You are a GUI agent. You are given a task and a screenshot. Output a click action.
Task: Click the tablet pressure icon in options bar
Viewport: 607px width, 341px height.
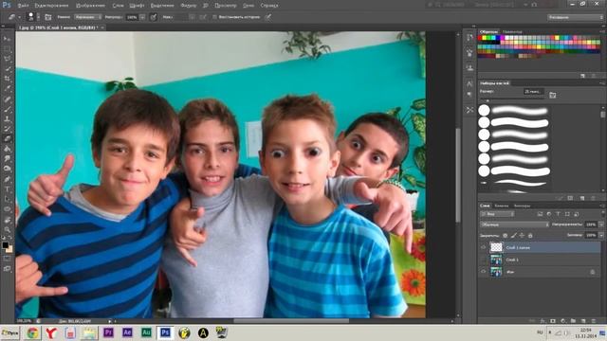[267, 17]
